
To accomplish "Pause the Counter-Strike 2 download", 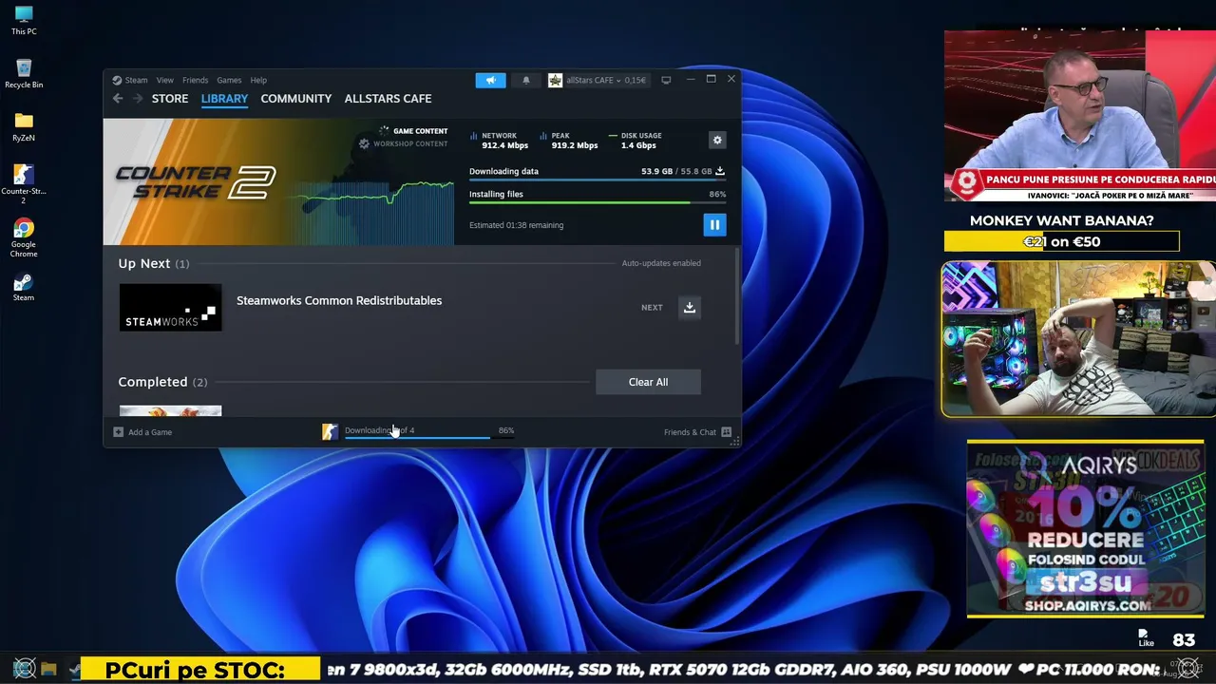I will 714,224.
